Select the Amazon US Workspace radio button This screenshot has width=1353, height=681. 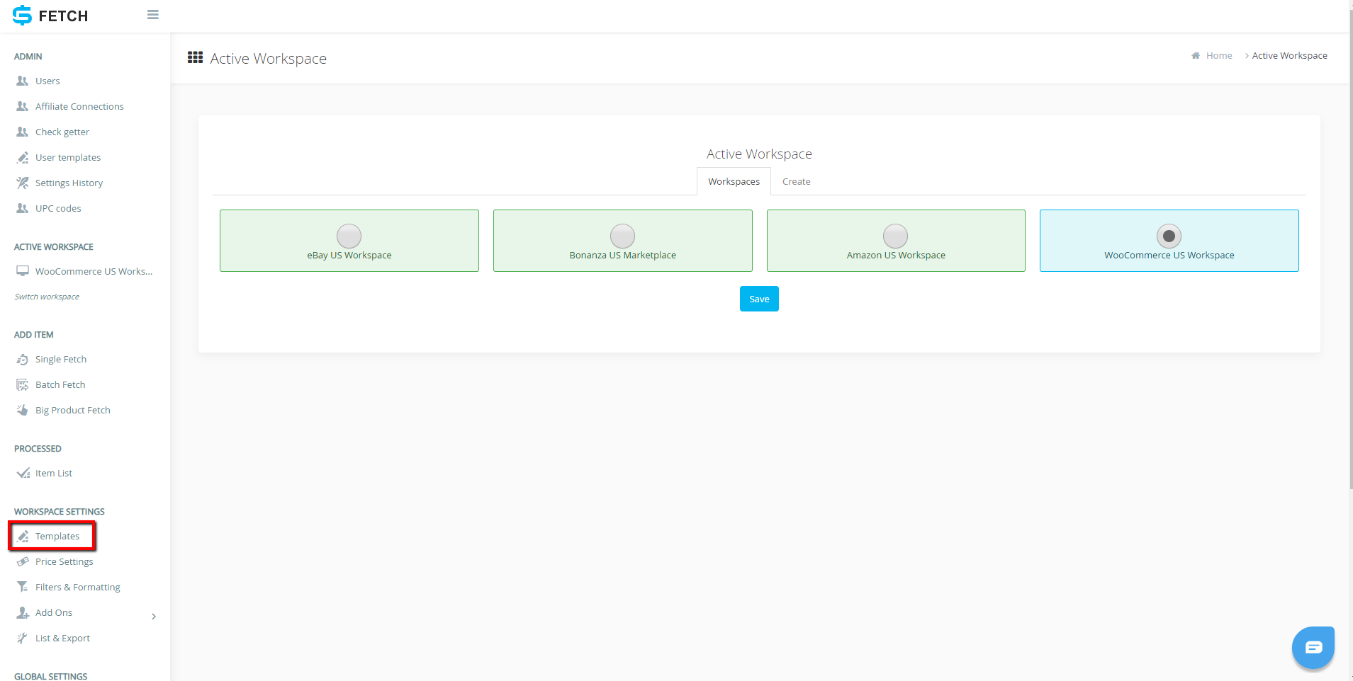(x=895, y=236)
